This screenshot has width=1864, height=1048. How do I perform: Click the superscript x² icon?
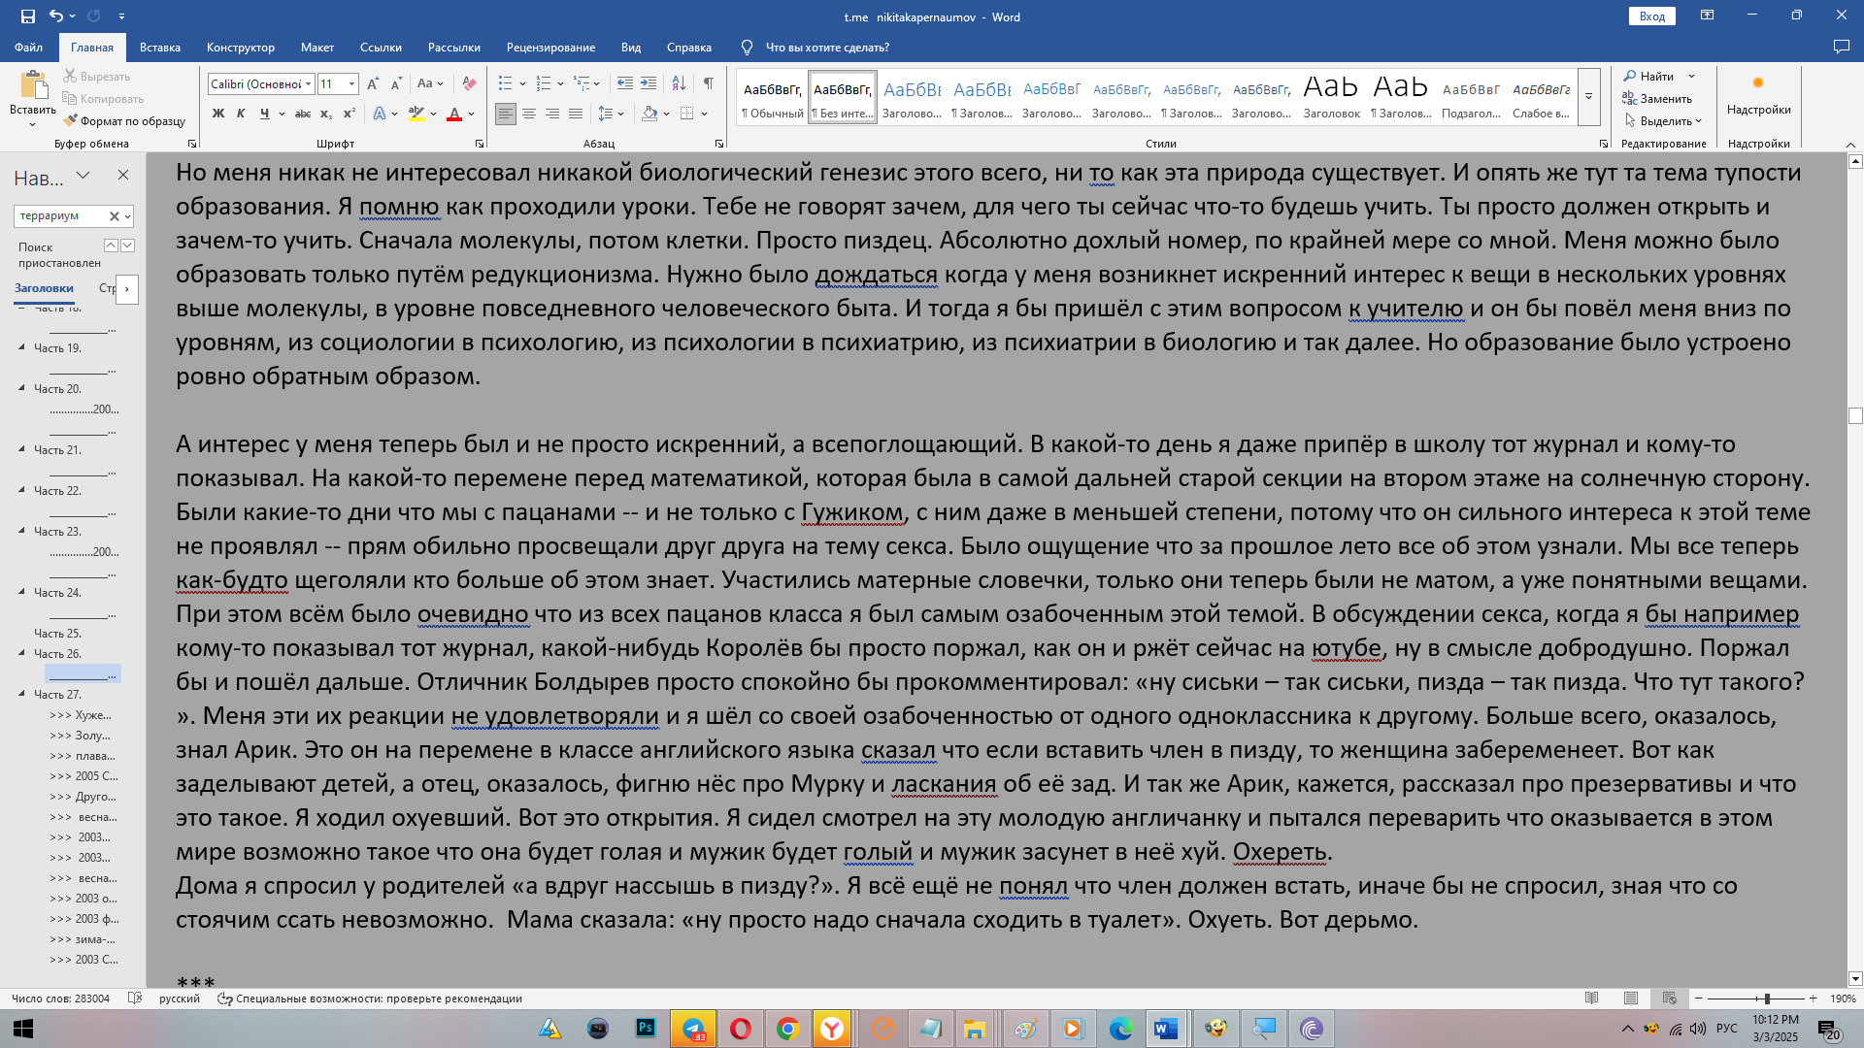pos(349,114)
